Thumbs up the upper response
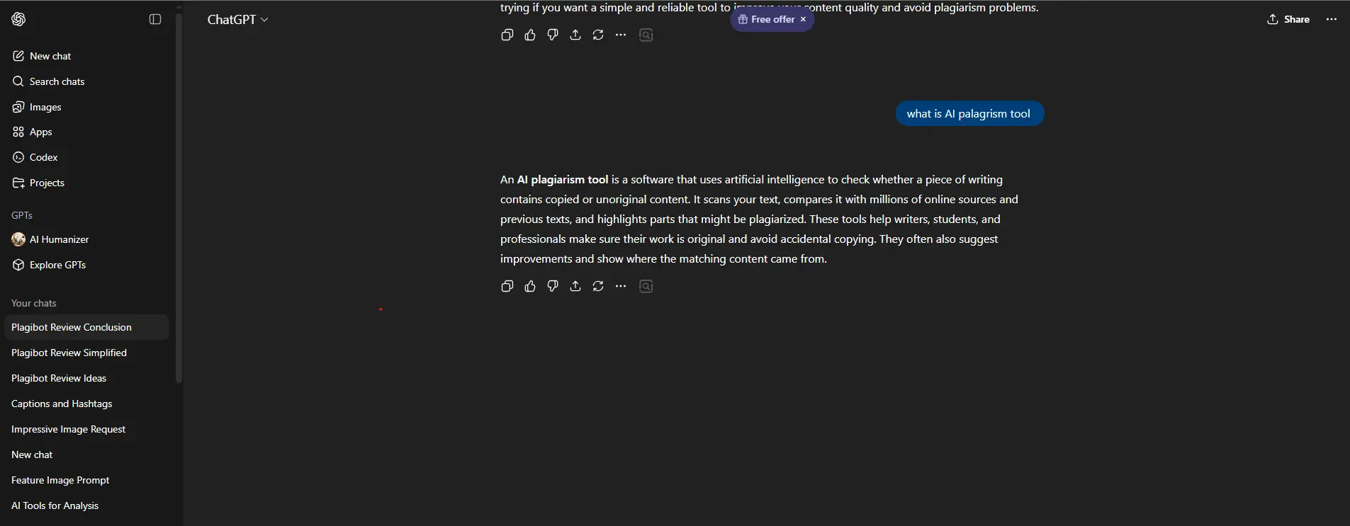 click(530, 35)
